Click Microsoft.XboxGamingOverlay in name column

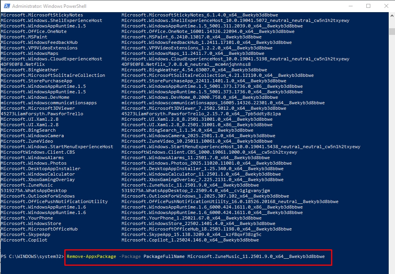coord(38,180)
